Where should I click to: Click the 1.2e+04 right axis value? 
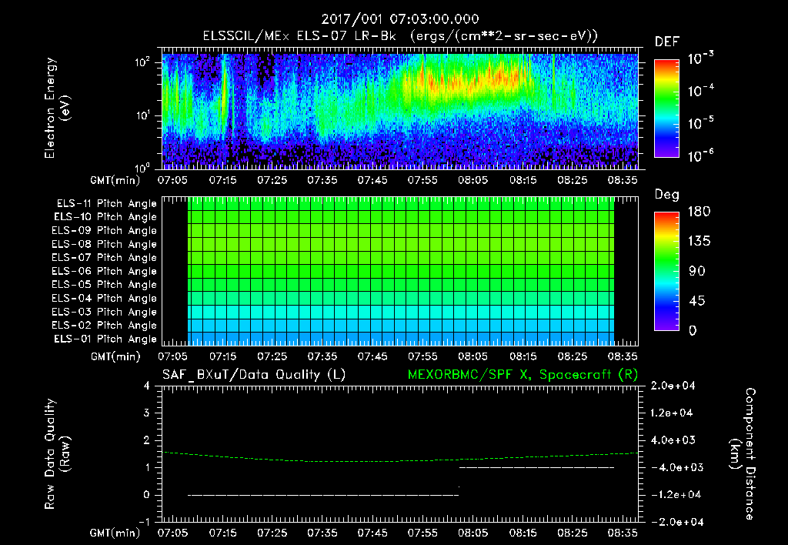point(671,413)
